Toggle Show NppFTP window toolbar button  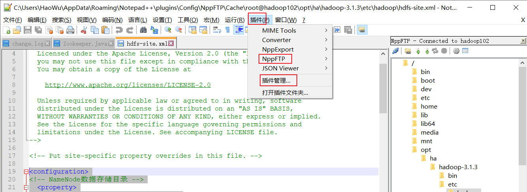pos(362,30)
